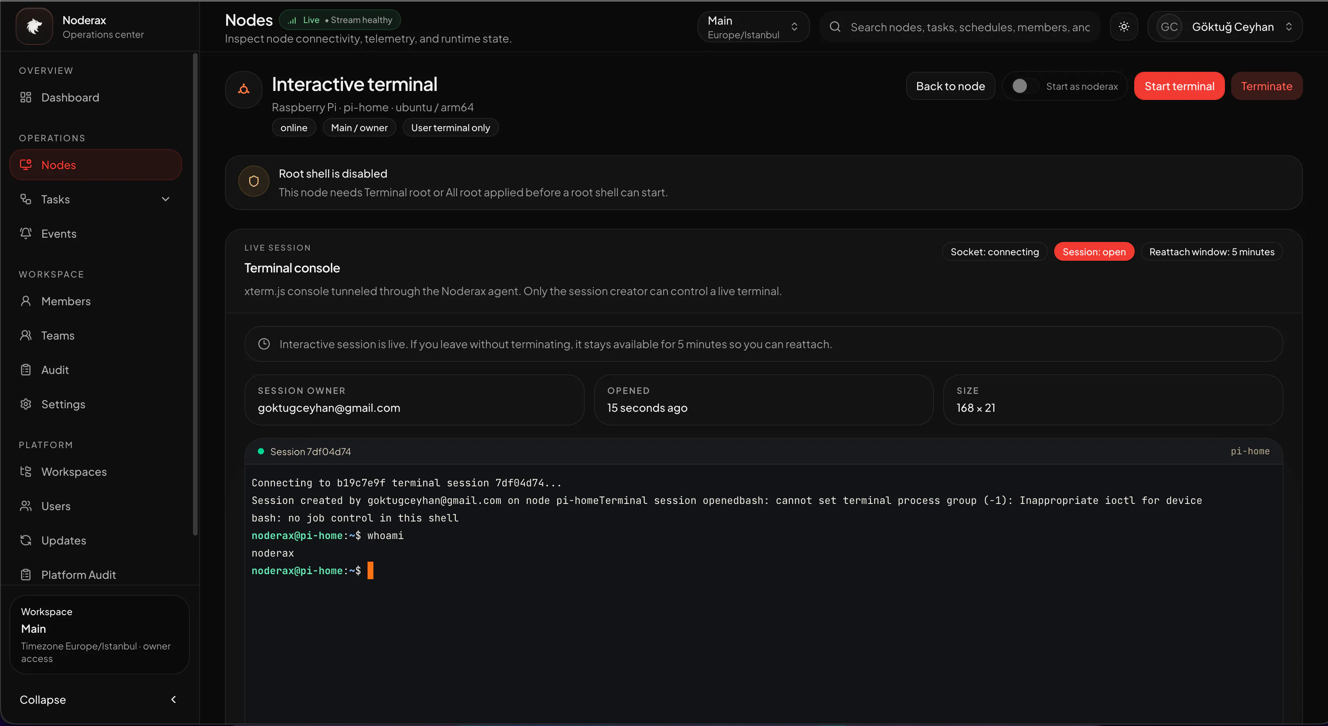
Task: Click the Platform Audit clipboard icon
Action: [x=26, y=575]
